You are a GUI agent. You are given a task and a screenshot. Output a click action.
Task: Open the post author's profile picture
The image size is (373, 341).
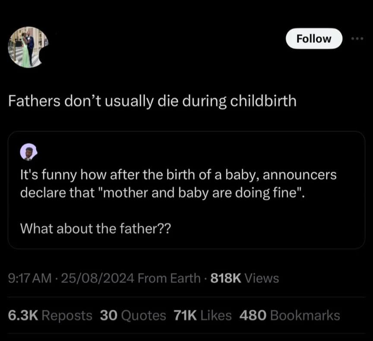coord(28,47)
